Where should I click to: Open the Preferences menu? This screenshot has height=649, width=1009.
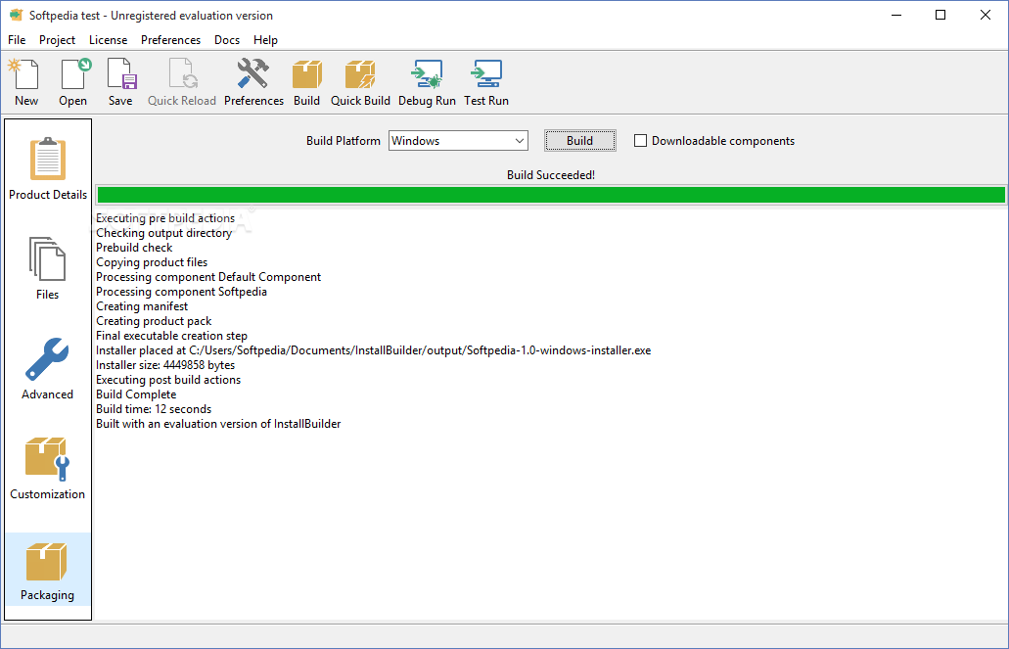click(x=170, y=40)
